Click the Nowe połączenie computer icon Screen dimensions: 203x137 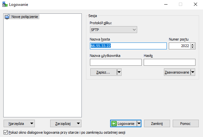7,17
